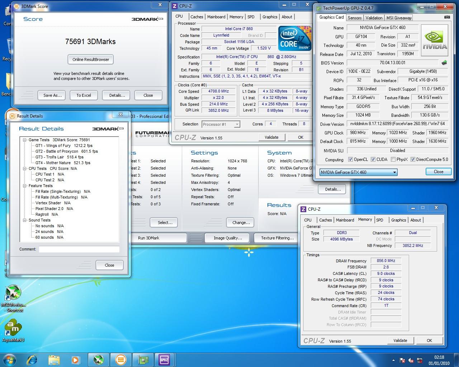Image resolution: width=459 pixels, height=367 pixels.
Task: Click the BIOS save chip icon in GPU-Z
Action: (444, 63)
